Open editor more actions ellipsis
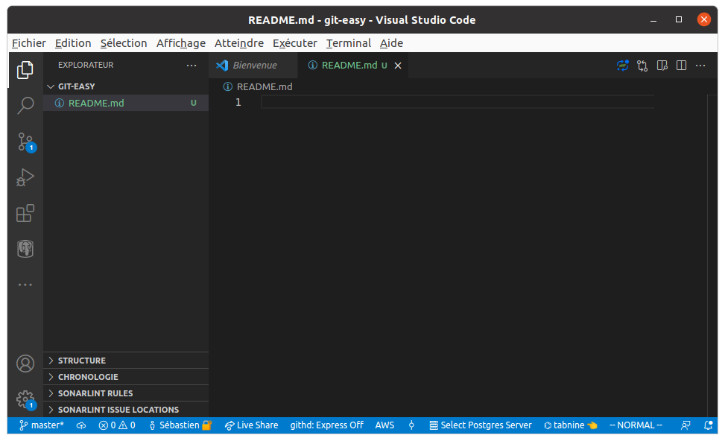The image size is (725, 441). (700, 66)
